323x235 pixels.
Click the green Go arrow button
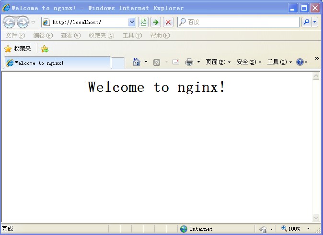point(156,22)
